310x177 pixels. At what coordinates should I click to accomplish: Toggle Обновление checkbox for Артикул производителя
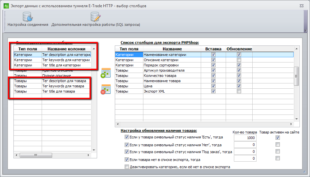point(239,70)
